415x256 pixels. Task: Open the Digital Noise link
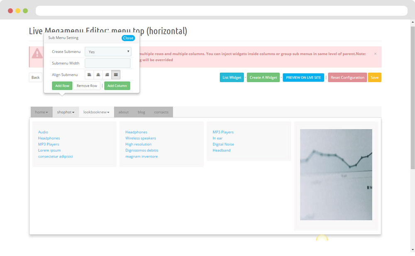223,144
